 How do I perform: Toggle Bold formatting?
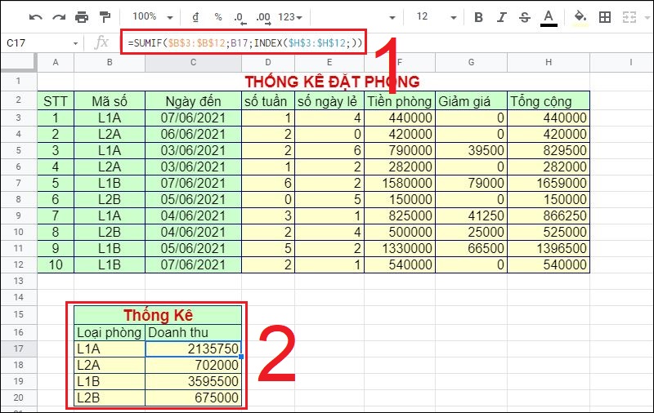[479, 17]
